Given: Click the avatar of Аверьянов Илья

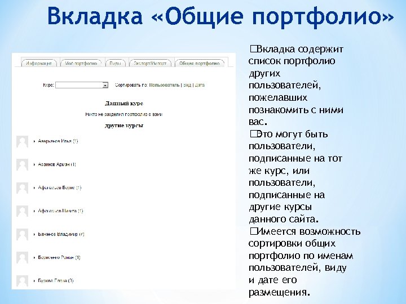Looking at the screenshot, I should [22, 141].
